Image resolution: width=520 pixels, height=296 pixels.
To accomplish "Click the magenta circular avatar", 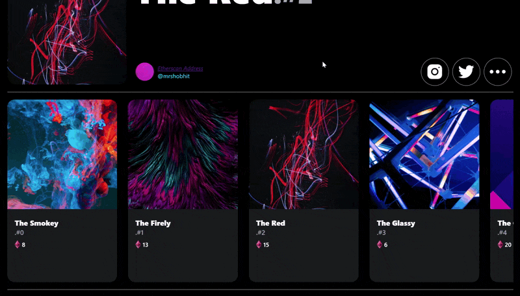I will coord(144,71).
